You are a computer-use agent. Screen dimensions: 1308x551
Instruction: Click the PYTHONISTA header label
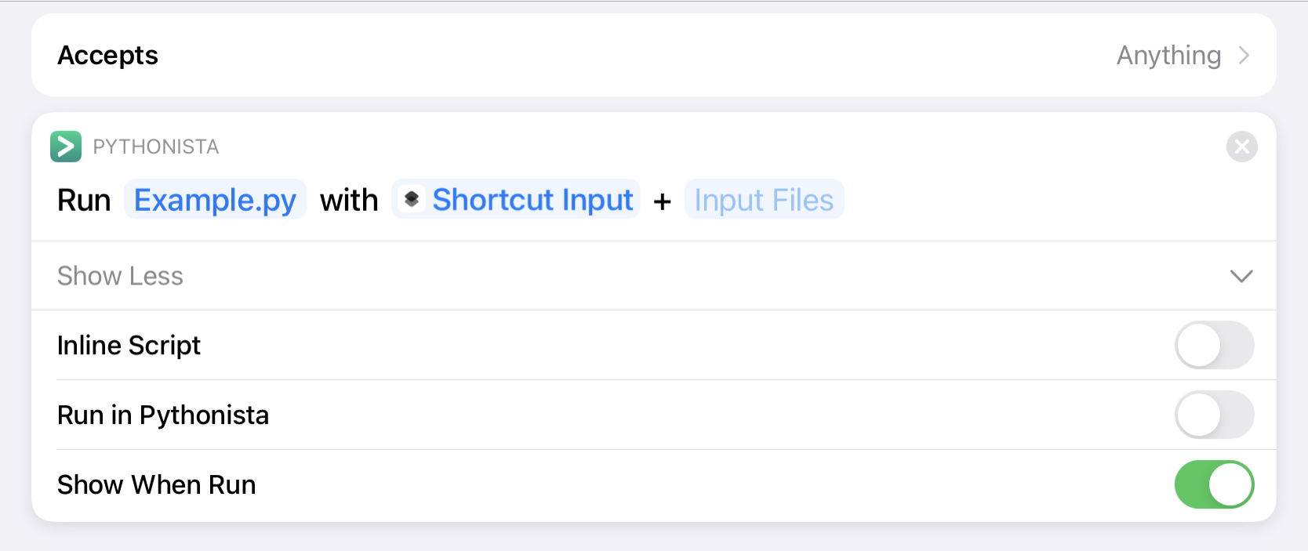[156, 147]
